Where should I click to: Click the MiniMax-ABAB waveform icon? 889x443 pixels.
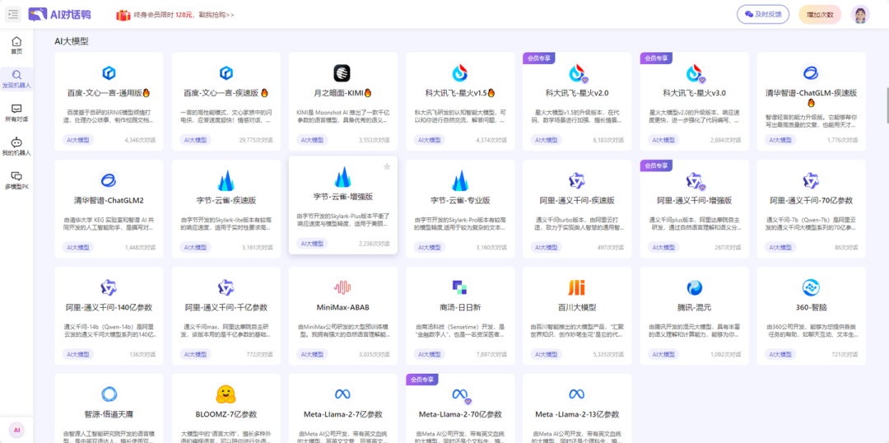click(x=342, y=287)
